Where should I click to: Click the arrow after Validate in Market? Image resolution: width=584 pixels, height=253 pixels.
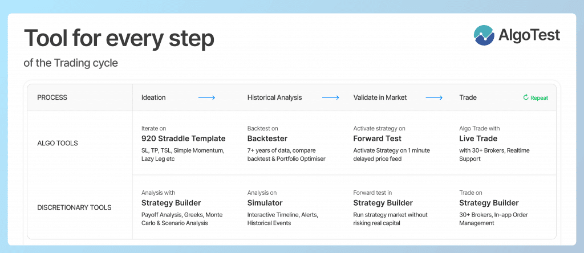[434, 98]
